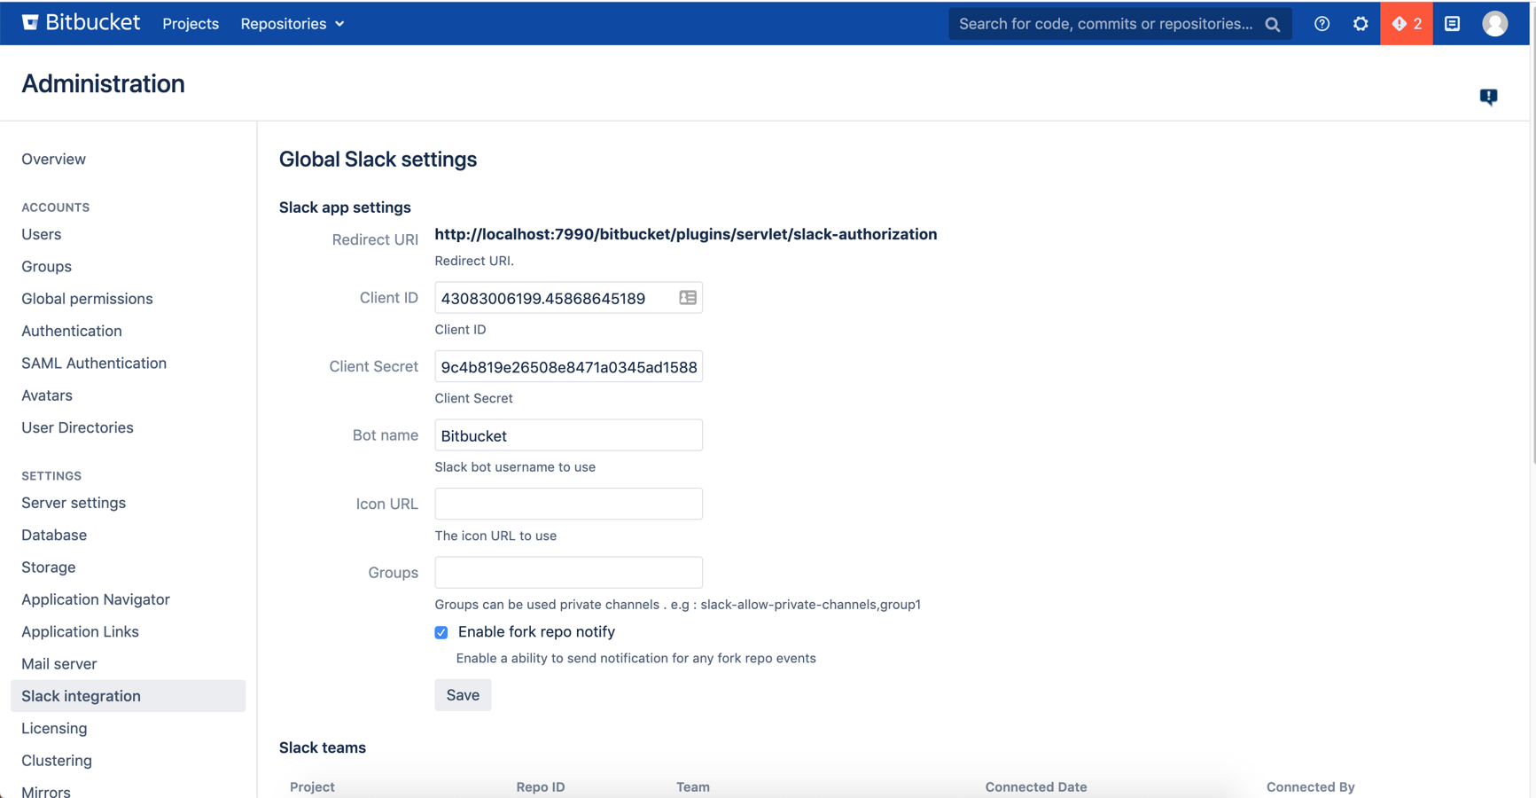Click the Slack teams heading
The height and width of the screenshot is (798, 1536).
[323, 747]
